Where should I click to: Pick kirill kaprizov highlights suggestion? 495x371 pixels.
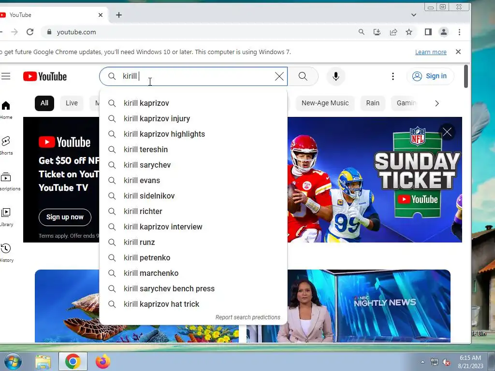click(x=193, y=134)
